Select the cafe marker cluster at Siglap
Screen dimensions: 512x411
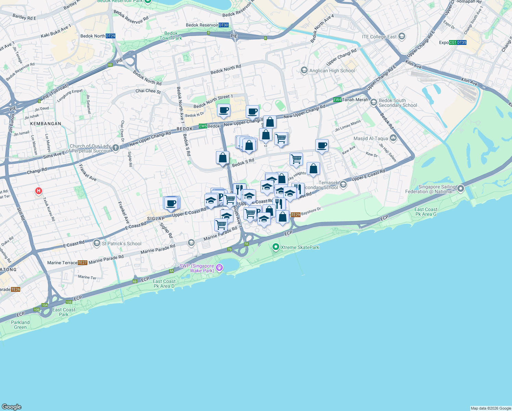click(x=171, y=204)
